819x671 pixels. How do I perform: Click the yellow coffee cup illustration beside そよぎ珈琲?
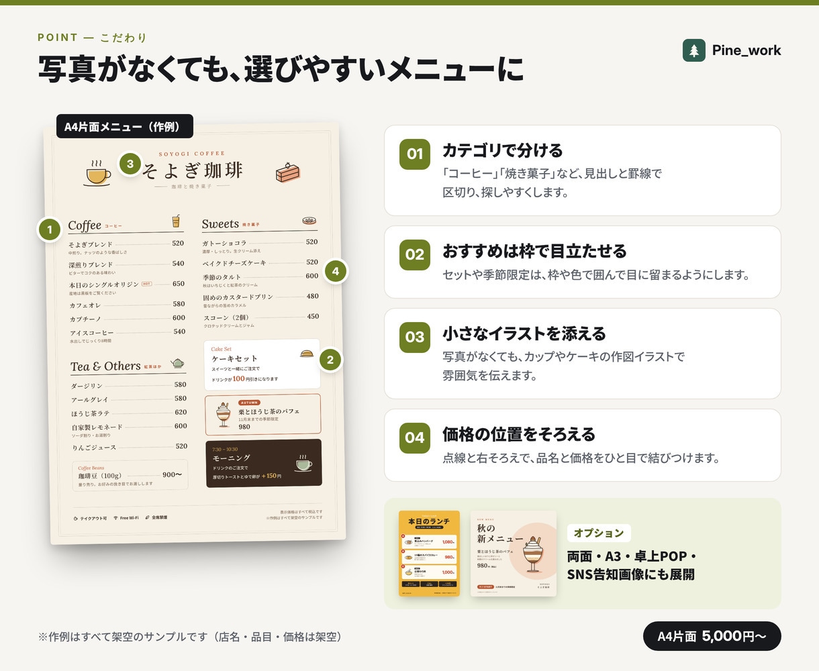coord(98,172)
